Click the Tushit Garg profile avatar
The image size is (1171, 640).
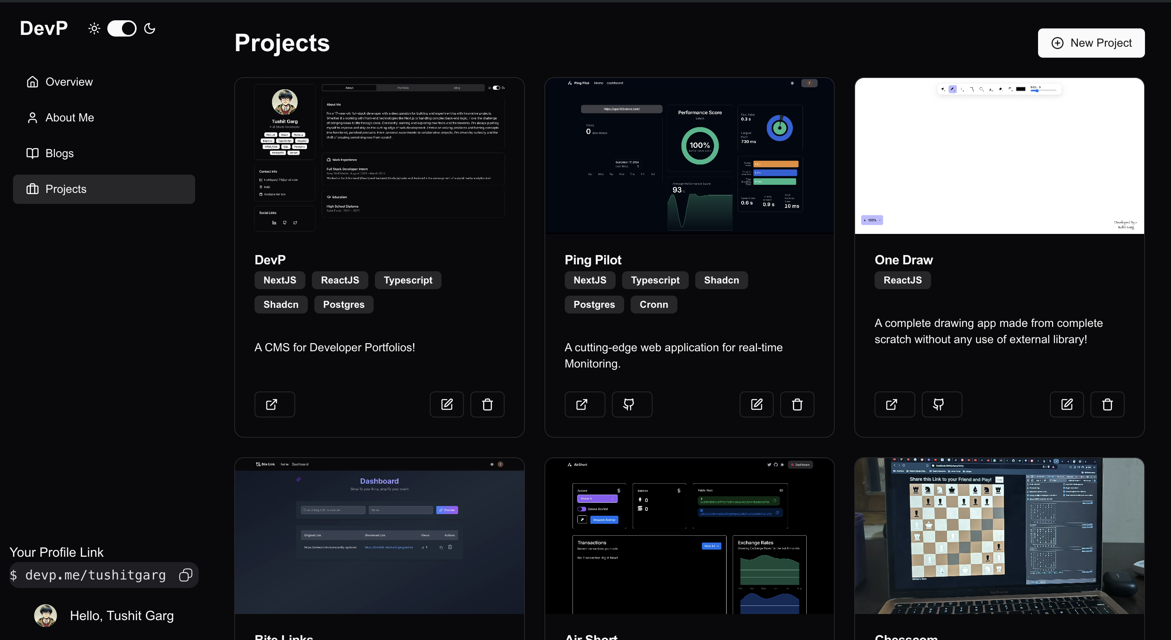[46, 615]
